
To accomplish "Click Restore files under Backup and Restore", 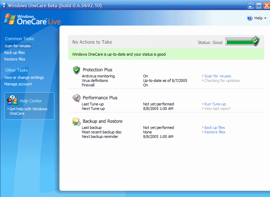I will (215, 132).
